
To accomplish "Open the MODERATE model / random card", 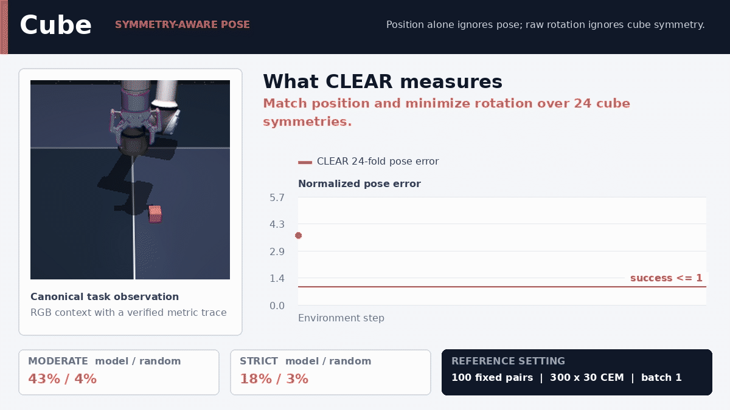I will (x=119, y=372).
